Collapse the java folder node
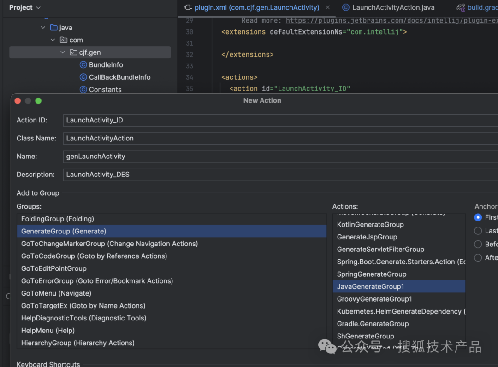The image size is (498, 367). click(x=43, y=28)
